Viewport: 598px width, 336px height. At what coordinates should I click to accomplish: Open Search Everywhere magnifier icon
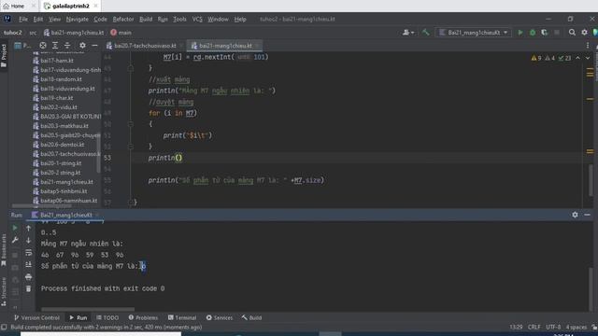click(x=572, y=33)
